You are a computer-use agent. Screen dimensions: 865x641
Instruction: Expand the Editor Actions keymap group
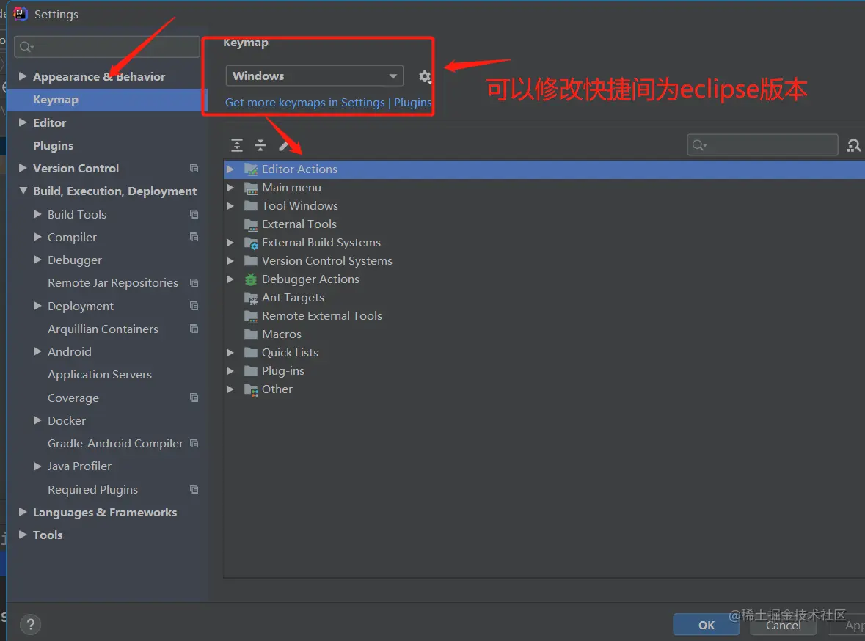[230, 169]
